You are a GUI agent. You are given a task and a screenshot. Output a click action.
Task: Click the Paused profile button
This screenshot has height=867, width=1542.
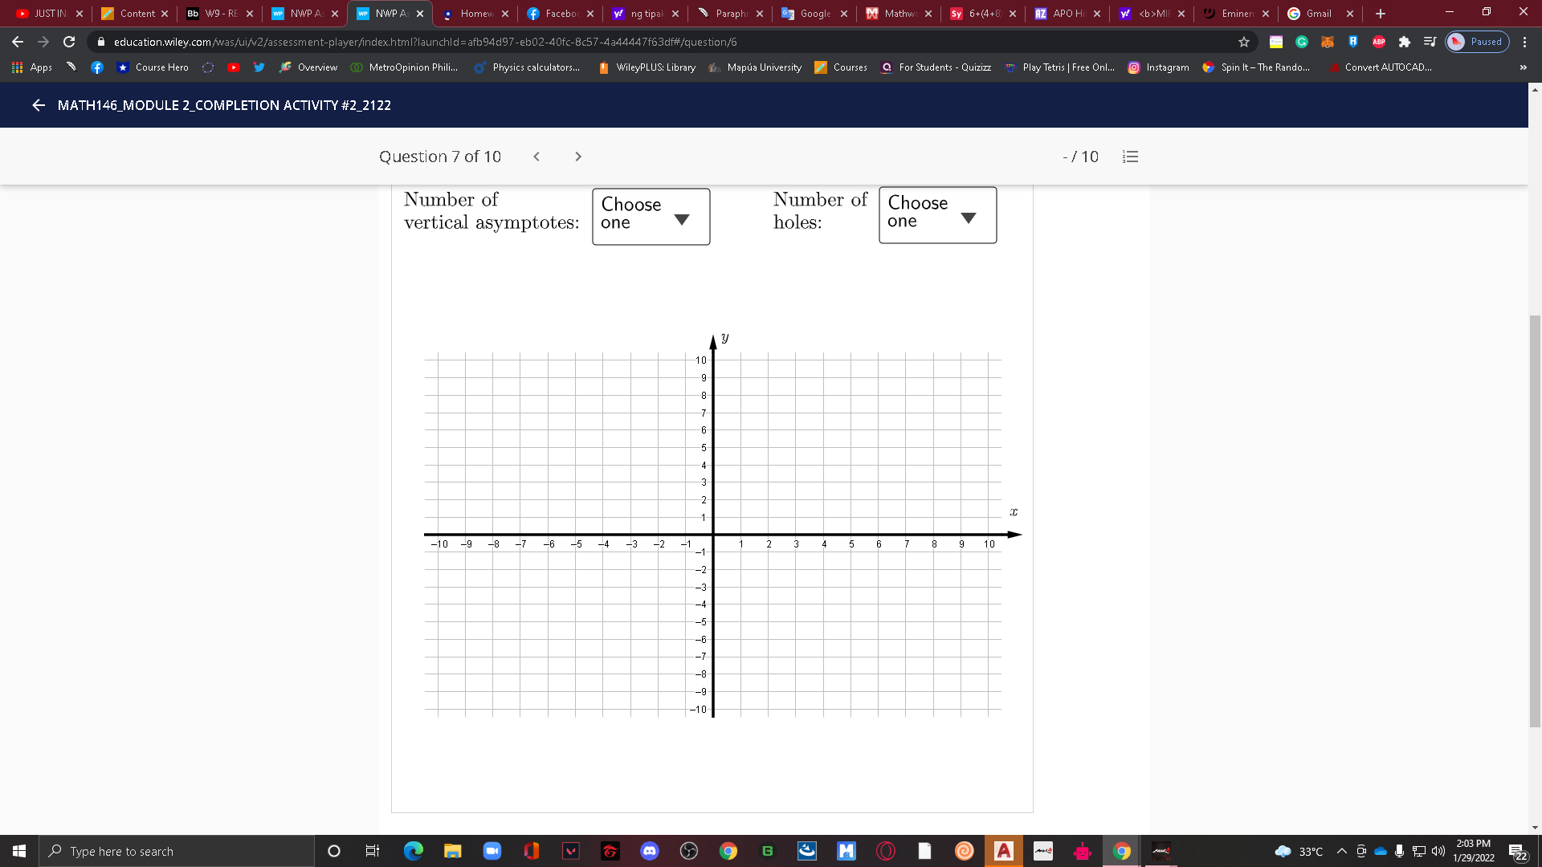[1477, 42]
